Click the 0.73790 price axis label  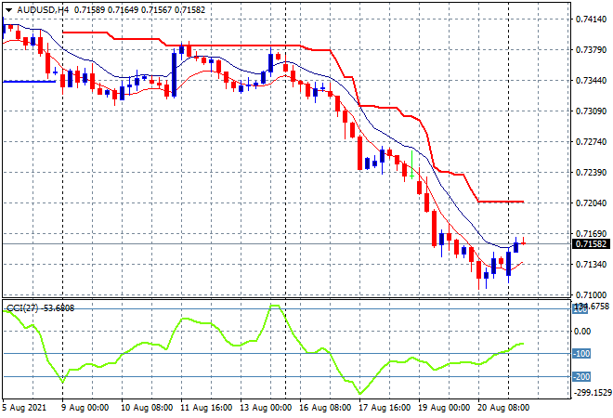(591, 49)
